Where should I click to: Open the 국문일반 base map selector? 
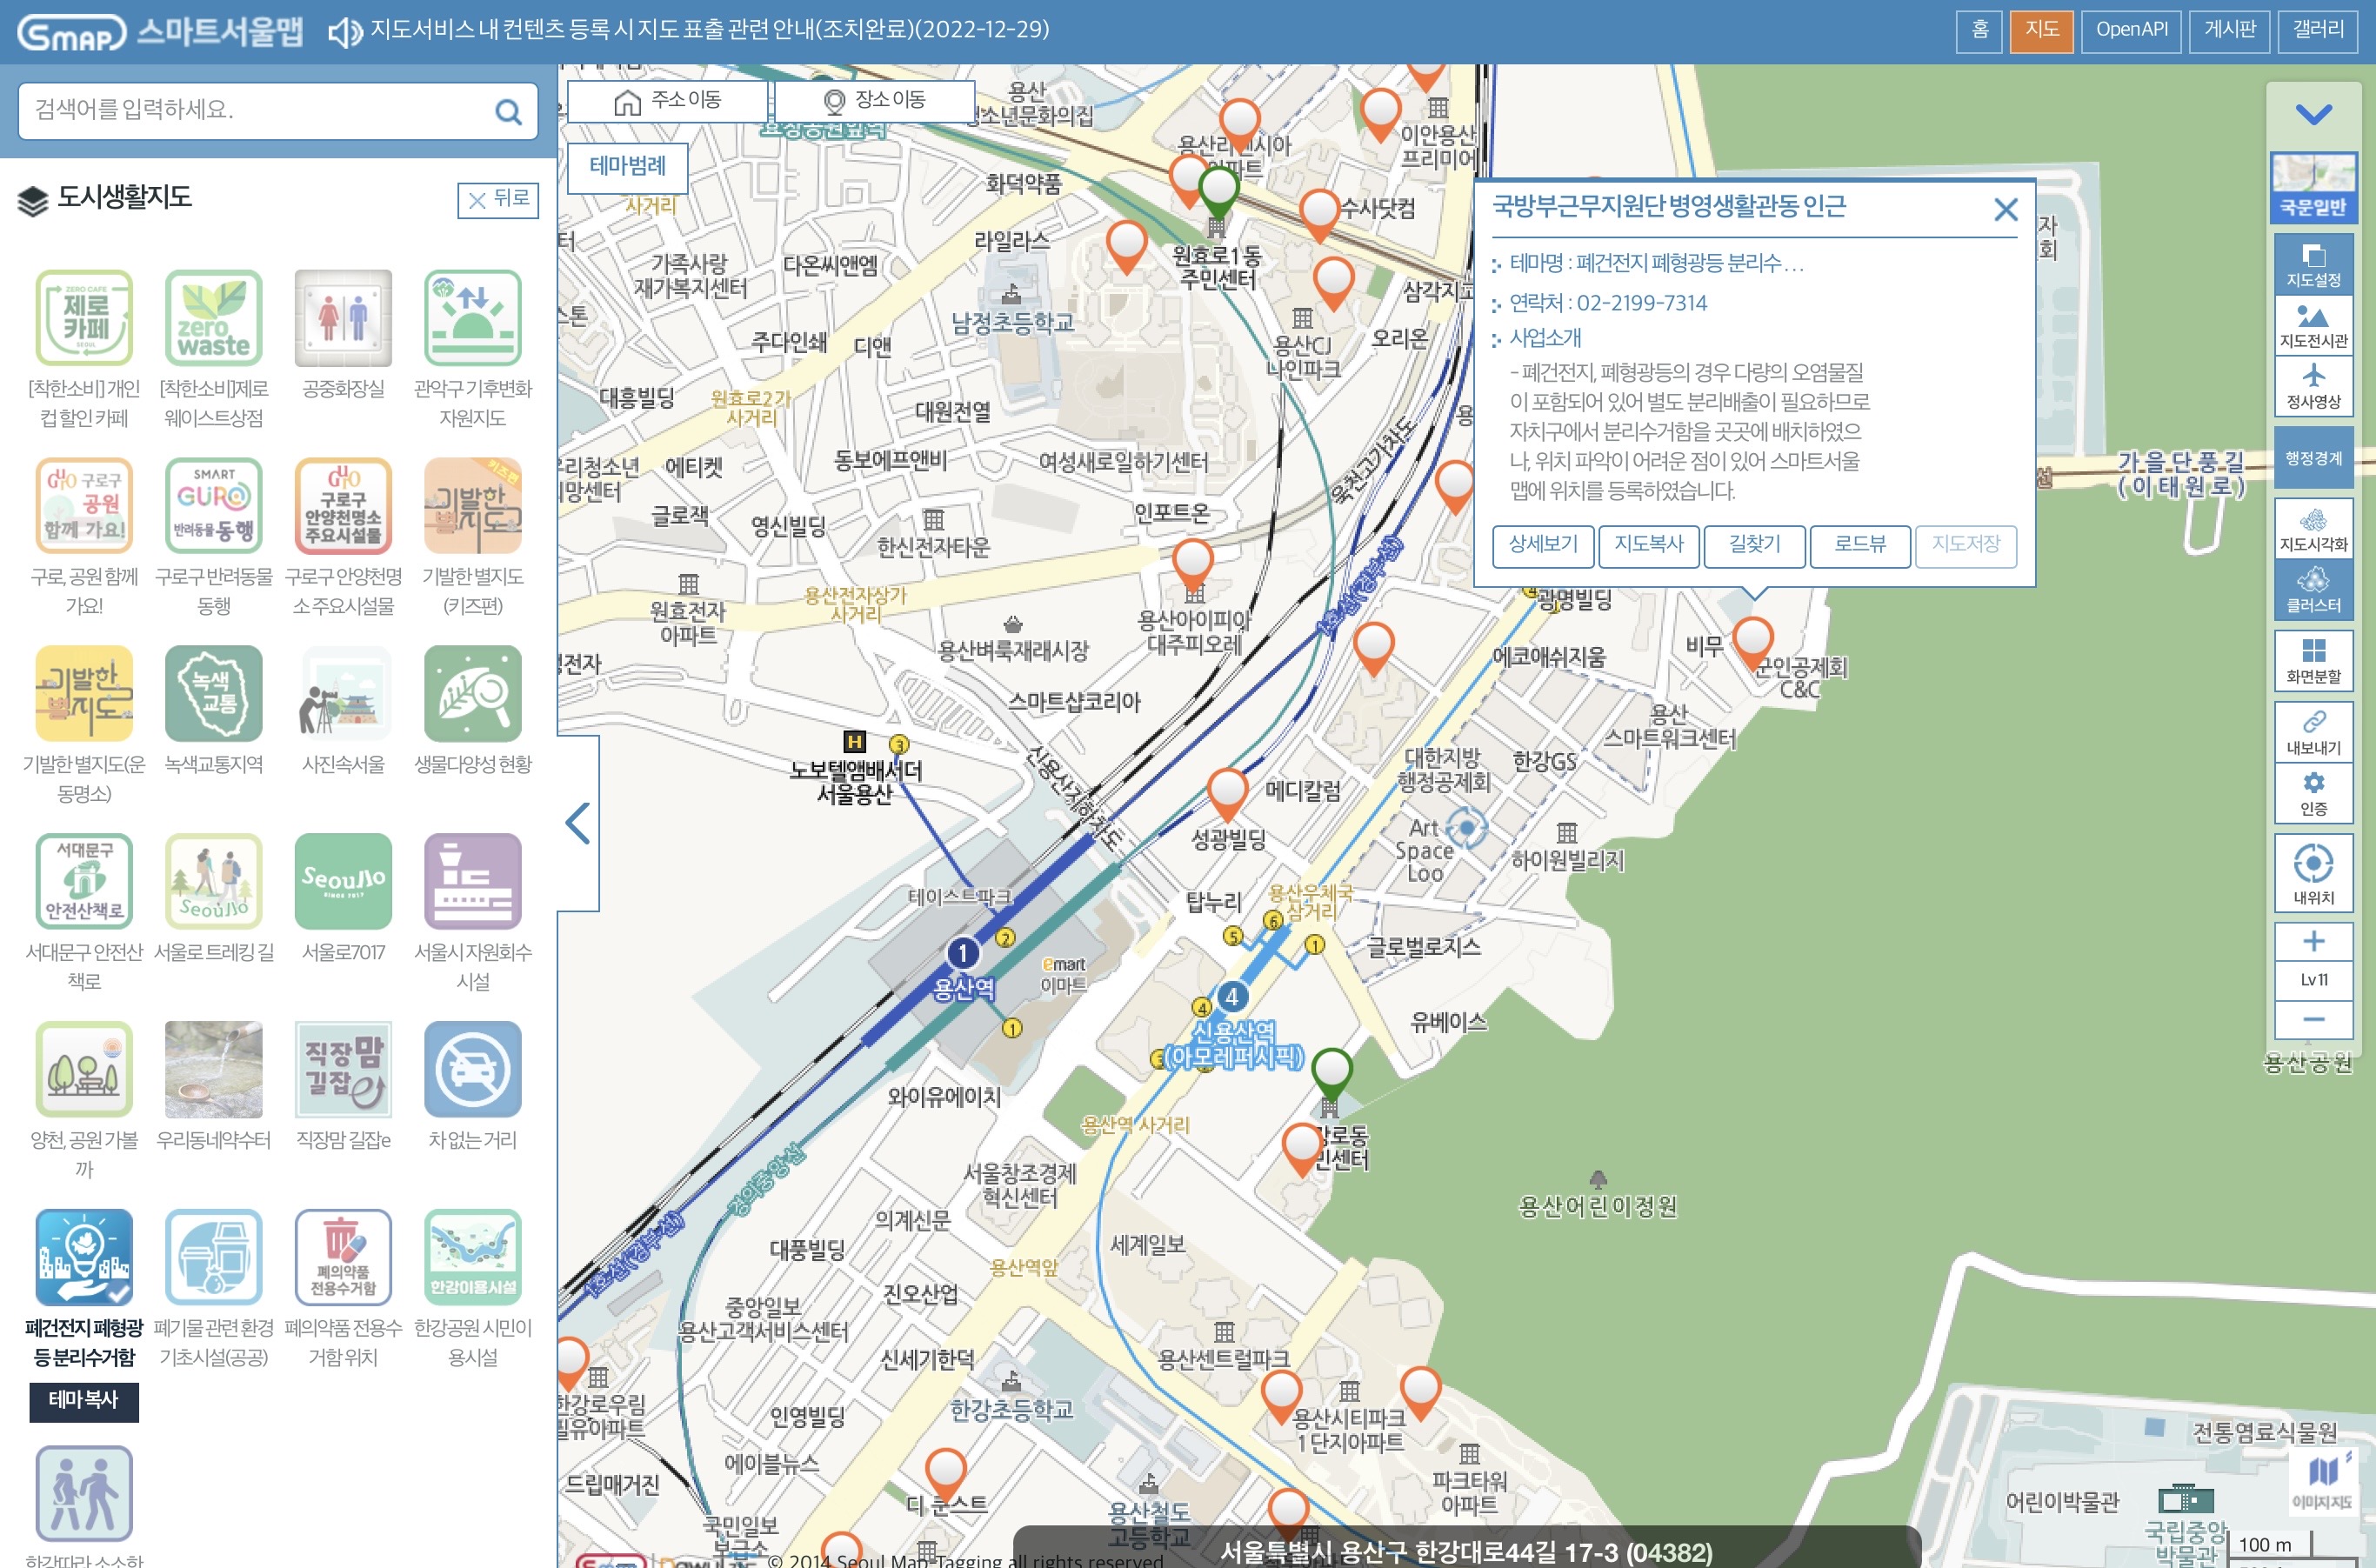(x=2313, y=187)
